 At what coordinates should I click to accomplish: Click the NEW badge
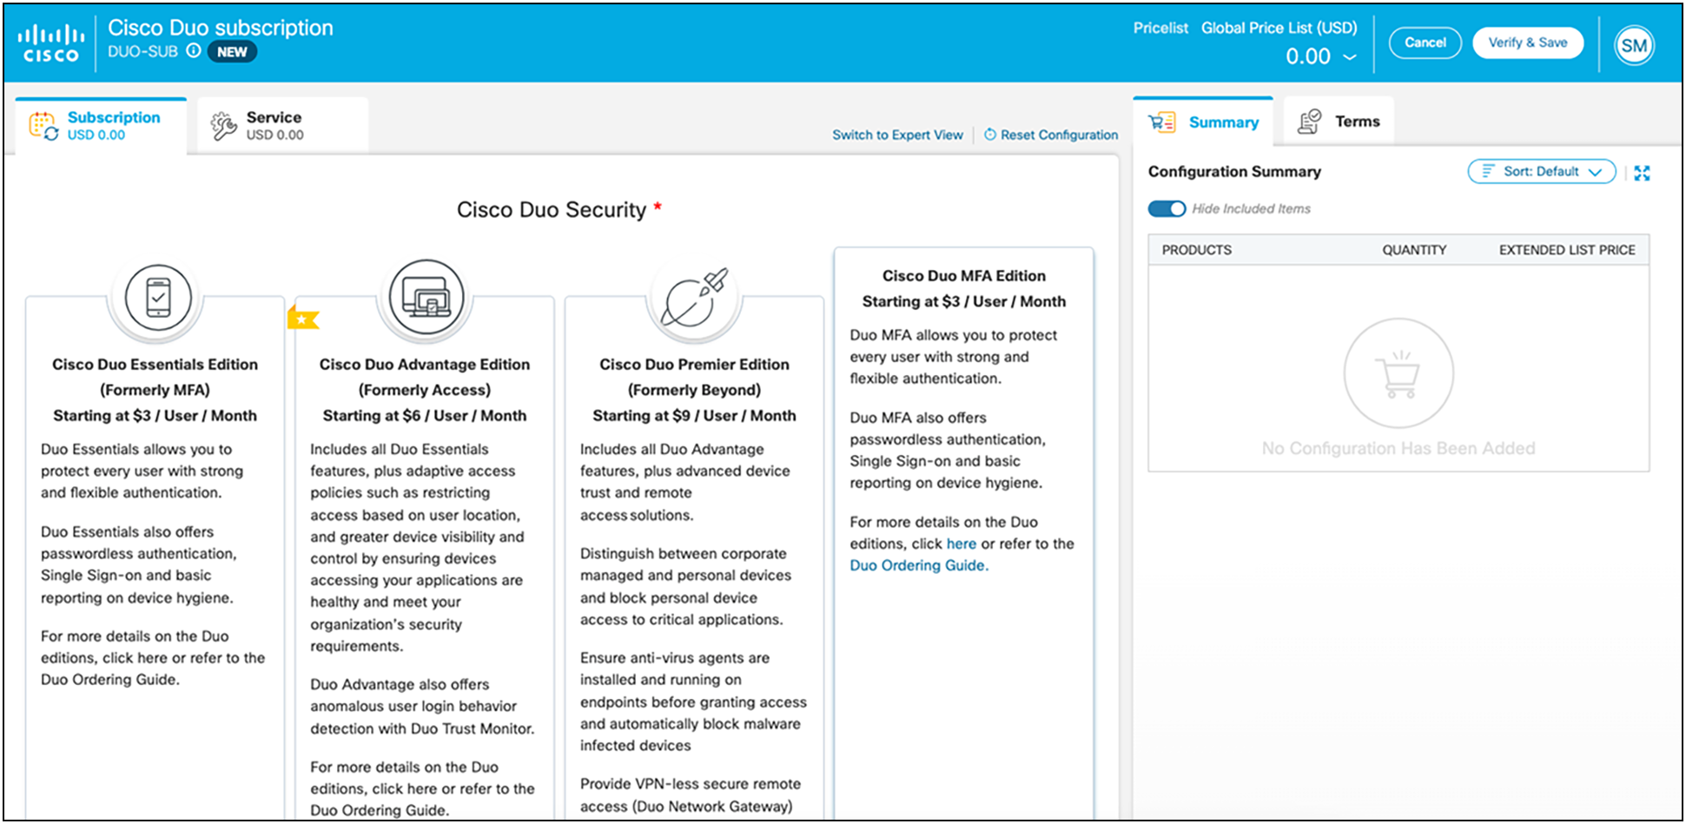[x=232, y=52]
